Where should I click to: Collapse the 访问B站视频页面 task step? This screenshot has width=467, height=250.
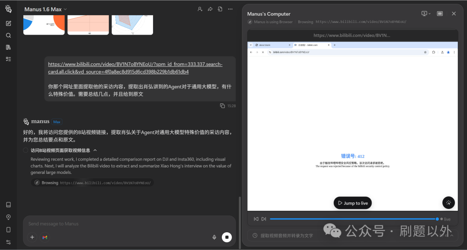click(95, 150)
